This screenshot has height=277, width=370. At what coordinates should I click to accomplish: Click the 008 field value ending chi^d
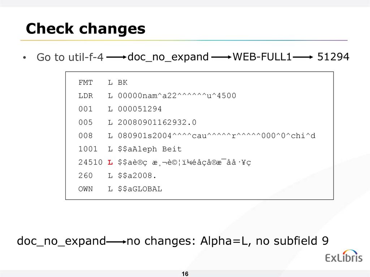[x=216, y=136]
